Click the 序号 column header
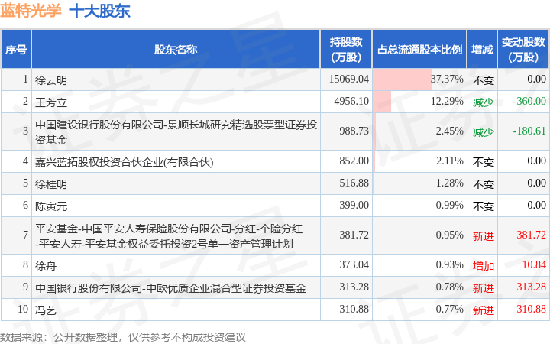550x344 pixels. pyautogui.click(x=16, y=50)
